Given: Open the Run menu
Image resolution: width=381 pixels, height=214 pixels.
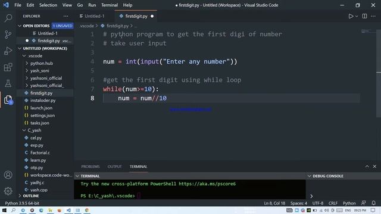Looking at the screenshot, I should pos(92,5).
